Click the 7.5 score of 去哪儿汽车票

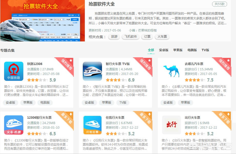pos(210,80)
